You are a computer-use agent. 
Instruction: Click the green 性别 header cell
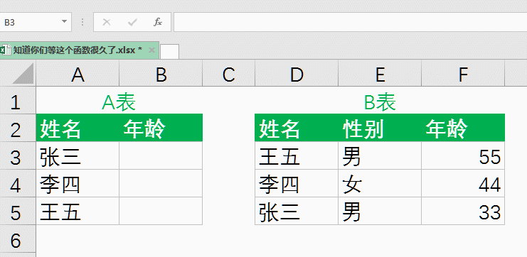pyautogui.click(x=380, y=128)
